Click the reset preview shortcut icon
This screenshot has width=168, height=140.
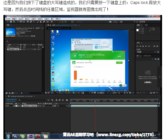point(158,52)
